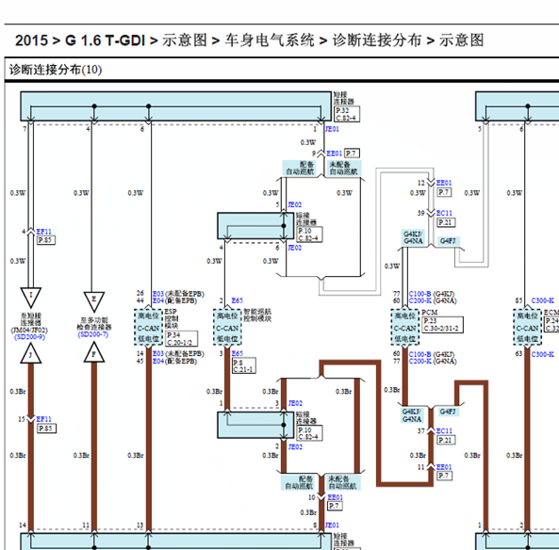Open the C100-B link at pin 60 below PCM
This screenshot has height=550, width=559.
[420, 354]
